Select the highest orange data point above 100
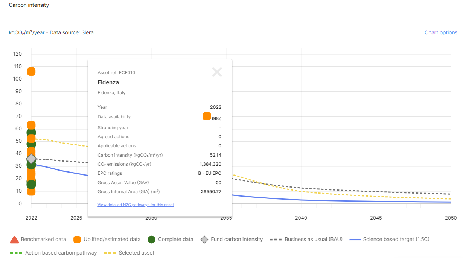The width and height of the screenshot is (463, 258). (31, 72)
